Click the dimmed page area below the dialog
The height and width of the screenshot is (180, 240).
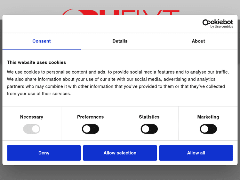point(120,173)
